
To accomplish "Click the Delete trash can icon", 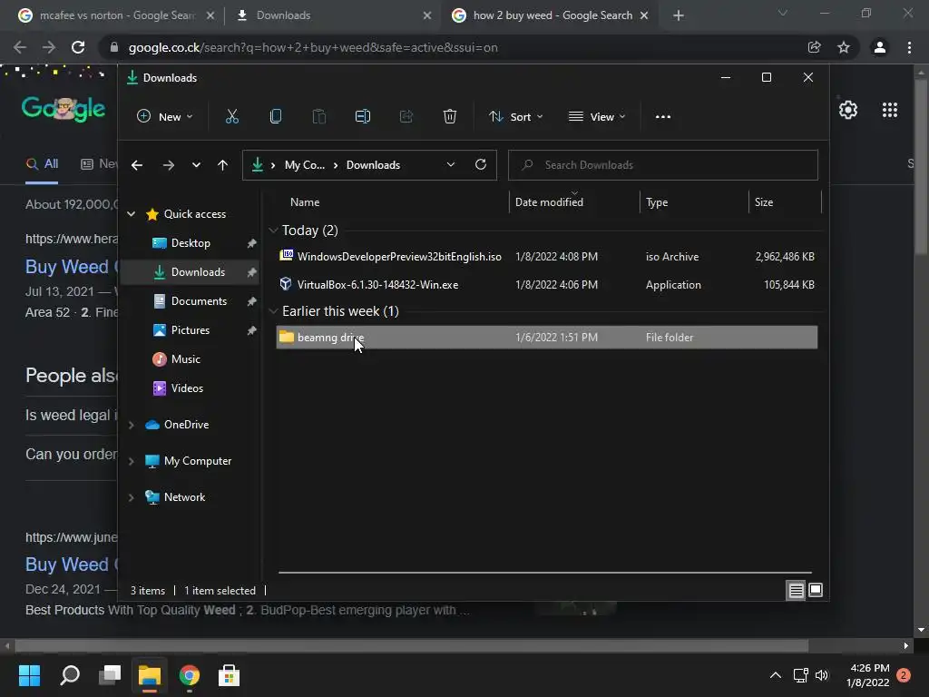I will pyautogui.click(x=450, y=117).
